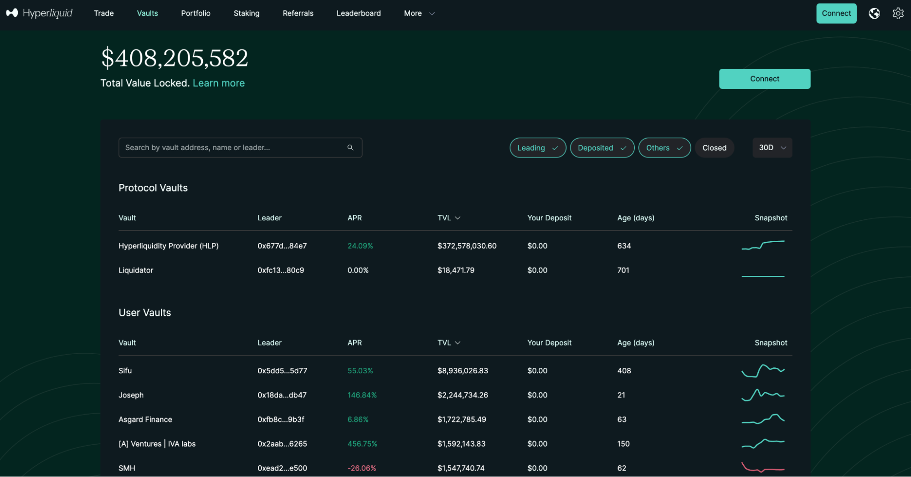Open the settings gear icon
The image size is (911, 477).
click(898, 13)
